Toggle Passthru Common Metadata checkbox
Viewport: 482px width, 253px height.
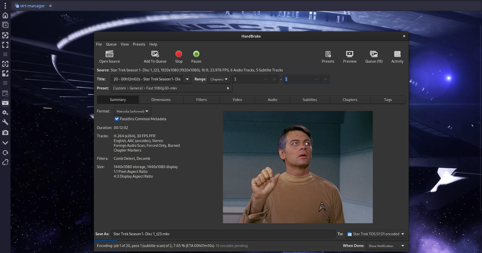[x=117, y=119]
